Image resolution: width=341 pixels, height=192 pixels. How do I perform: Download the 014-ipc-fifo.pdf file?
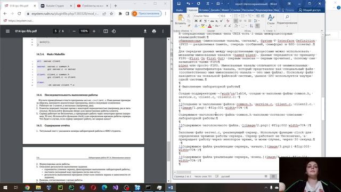[x=145, y=31]
